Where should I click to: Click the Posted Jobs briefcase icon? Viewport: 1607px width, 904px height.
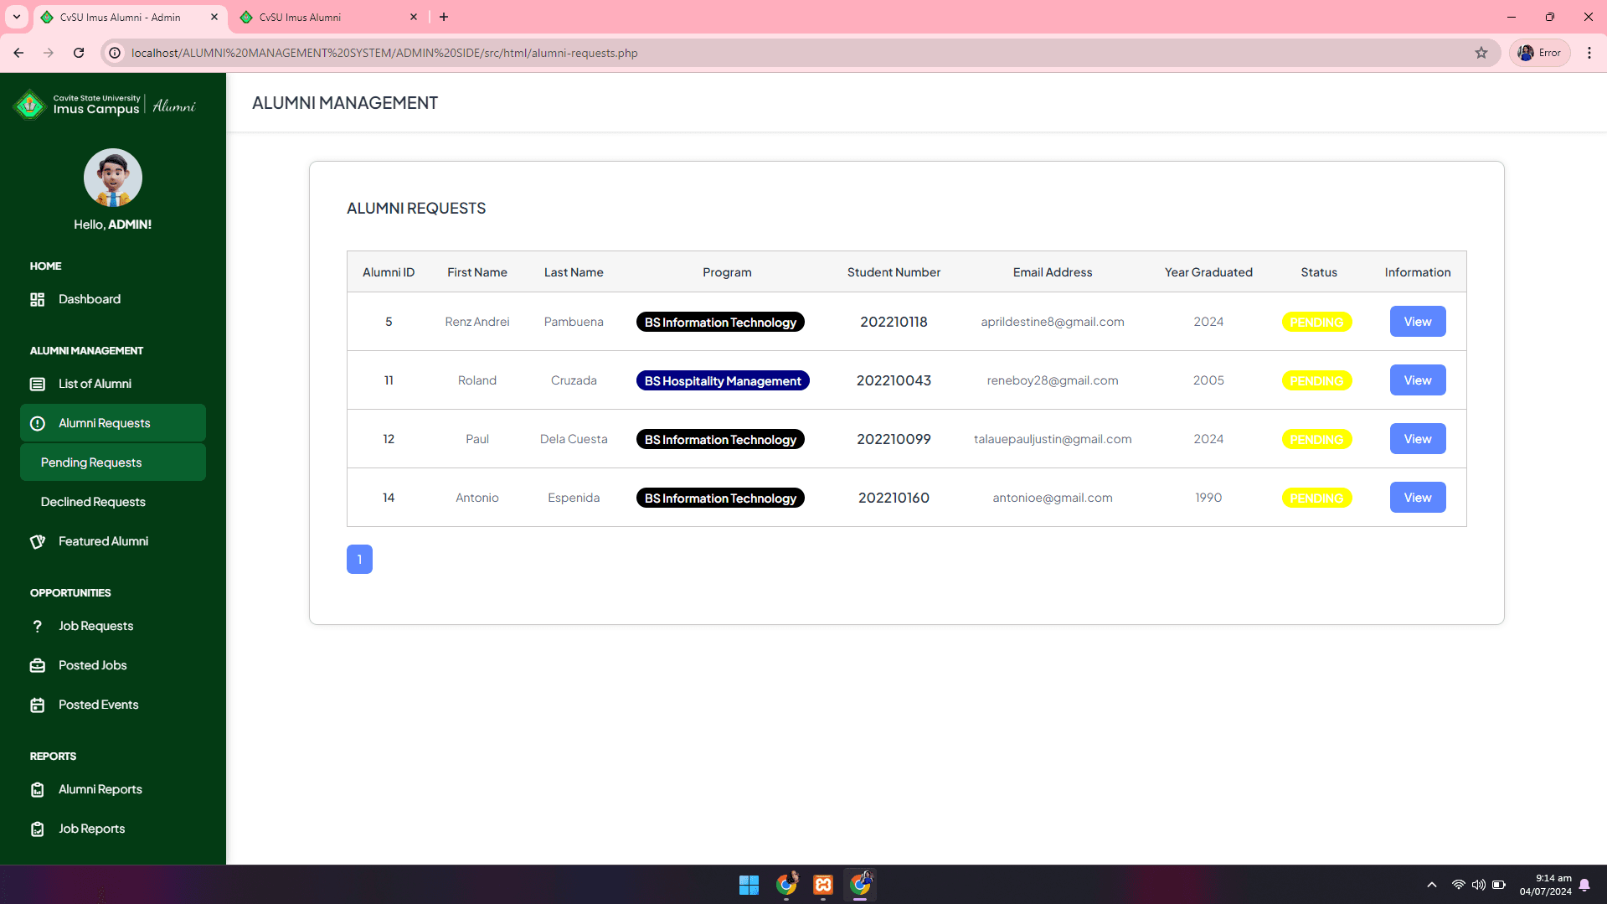point(38,665)
